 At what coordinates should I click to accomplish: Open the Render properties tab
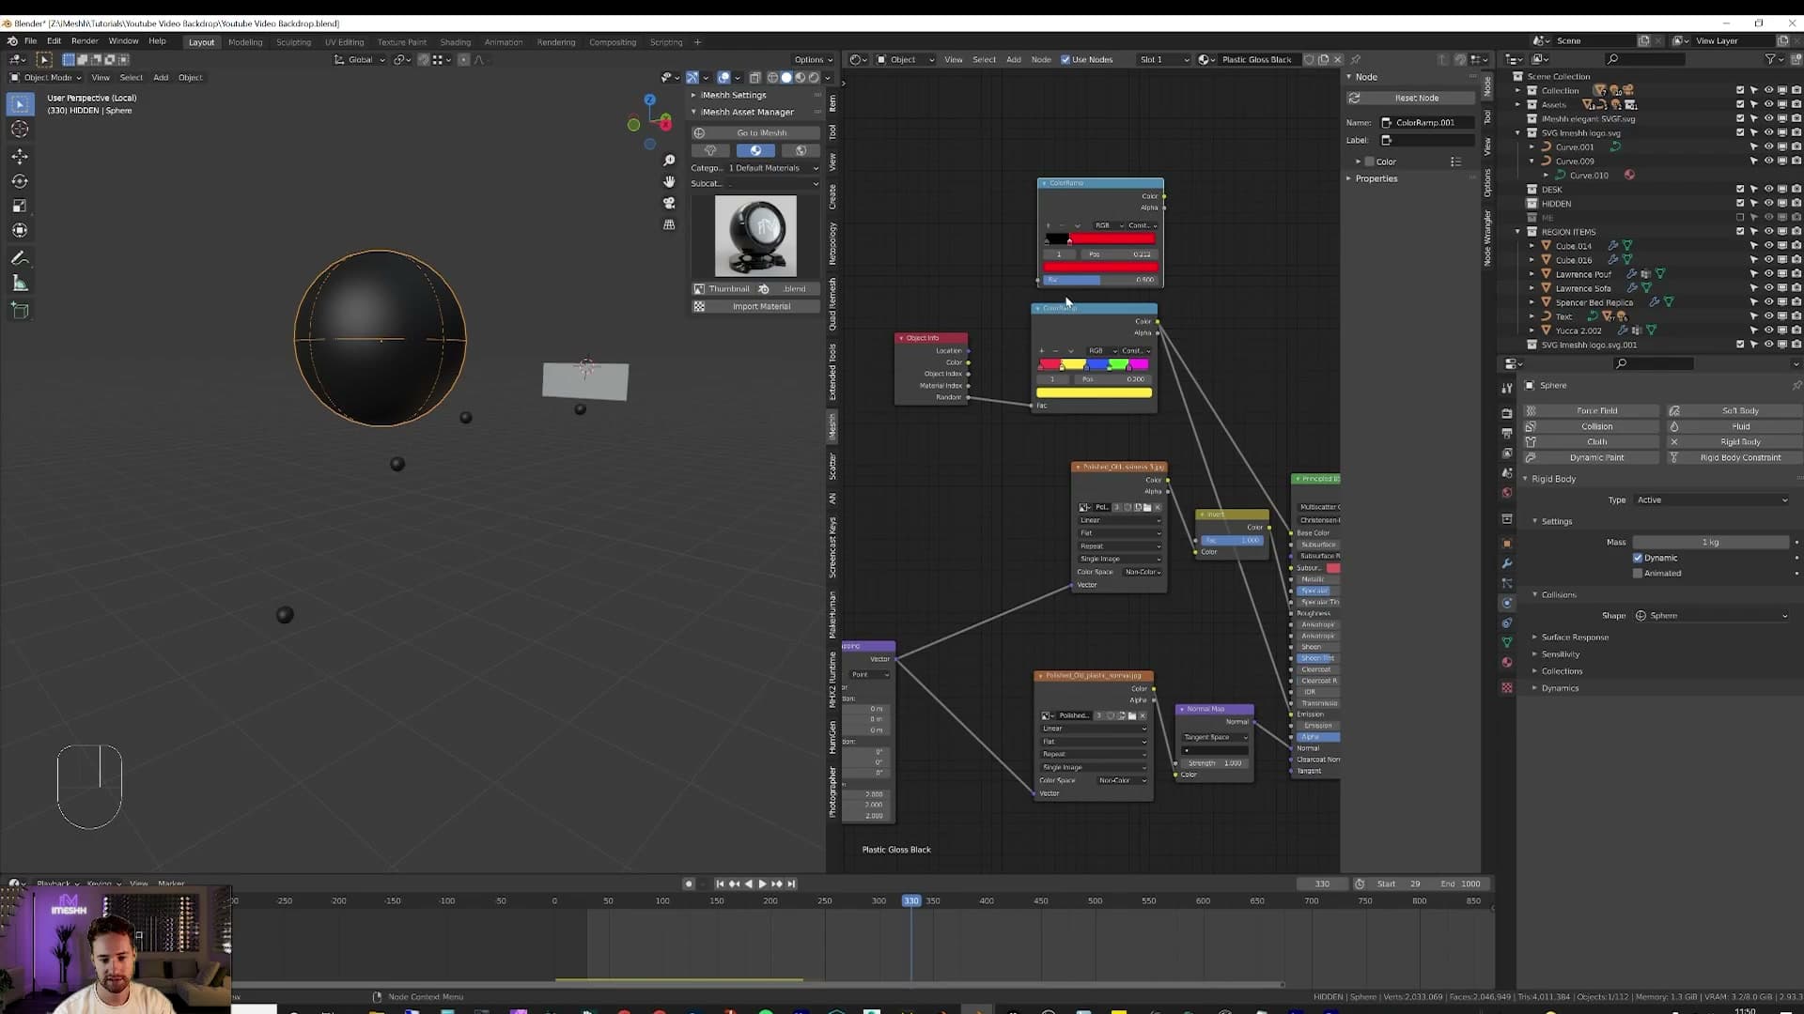(x=1507, y=413)
